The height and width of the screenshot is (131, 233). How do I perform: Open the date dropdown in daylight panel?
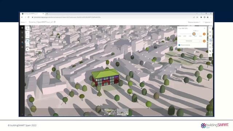190,41
